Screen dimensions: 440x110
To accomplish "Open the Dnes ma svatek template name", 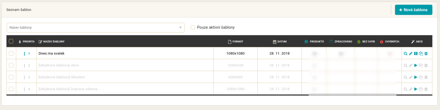I will point(51,53).
